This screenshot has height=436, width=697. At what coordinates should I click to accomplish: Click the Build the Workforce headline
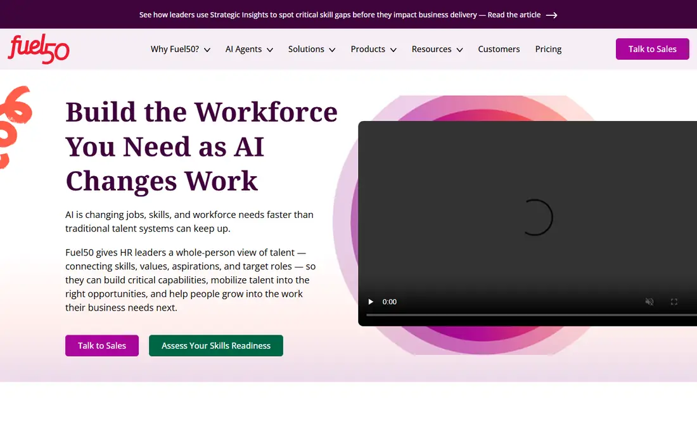click(x=201, y=146)
